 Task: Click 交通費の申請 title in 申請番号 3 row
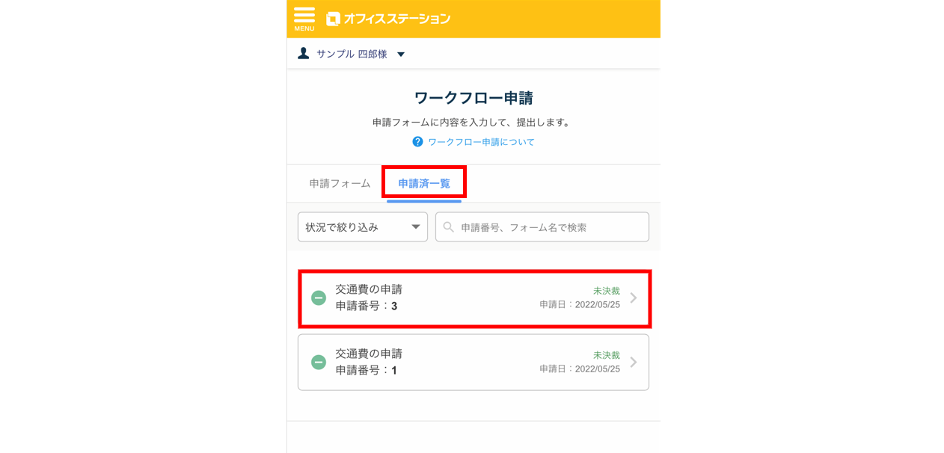pos(369,289)
